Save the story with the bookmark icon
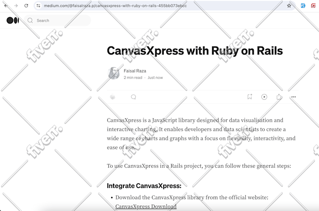Image resolution: width=319 pixels, height=211 pixels. (250, 97)
